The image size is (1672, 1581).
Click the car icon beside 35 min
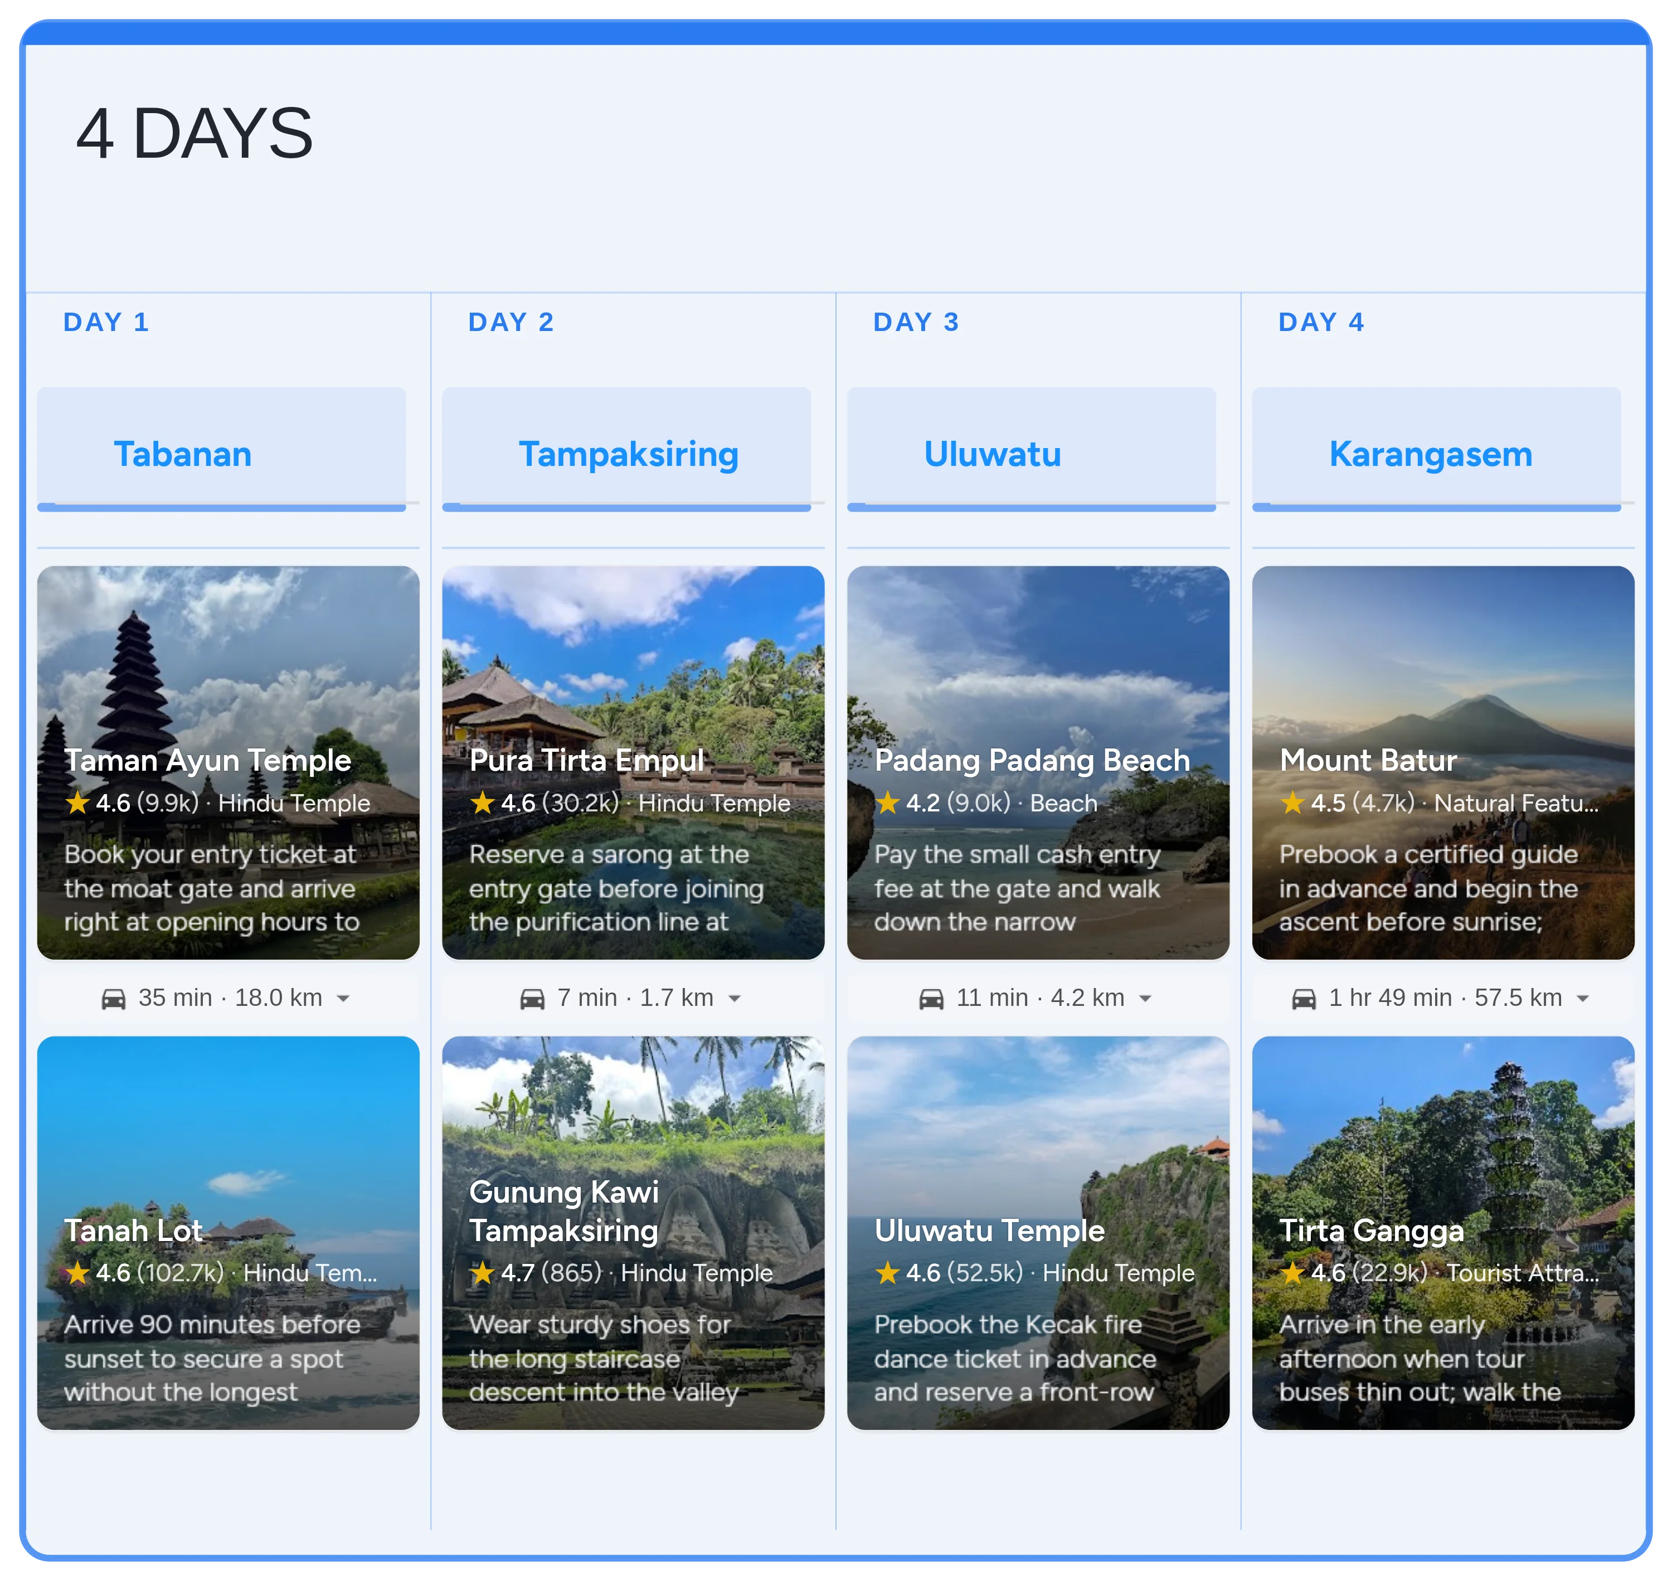click(x=114, y=1000)
